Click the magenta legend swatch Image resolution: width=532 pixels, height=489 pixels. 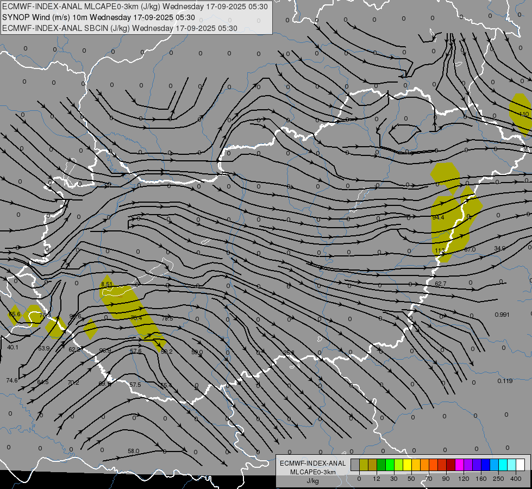point(459,465)
